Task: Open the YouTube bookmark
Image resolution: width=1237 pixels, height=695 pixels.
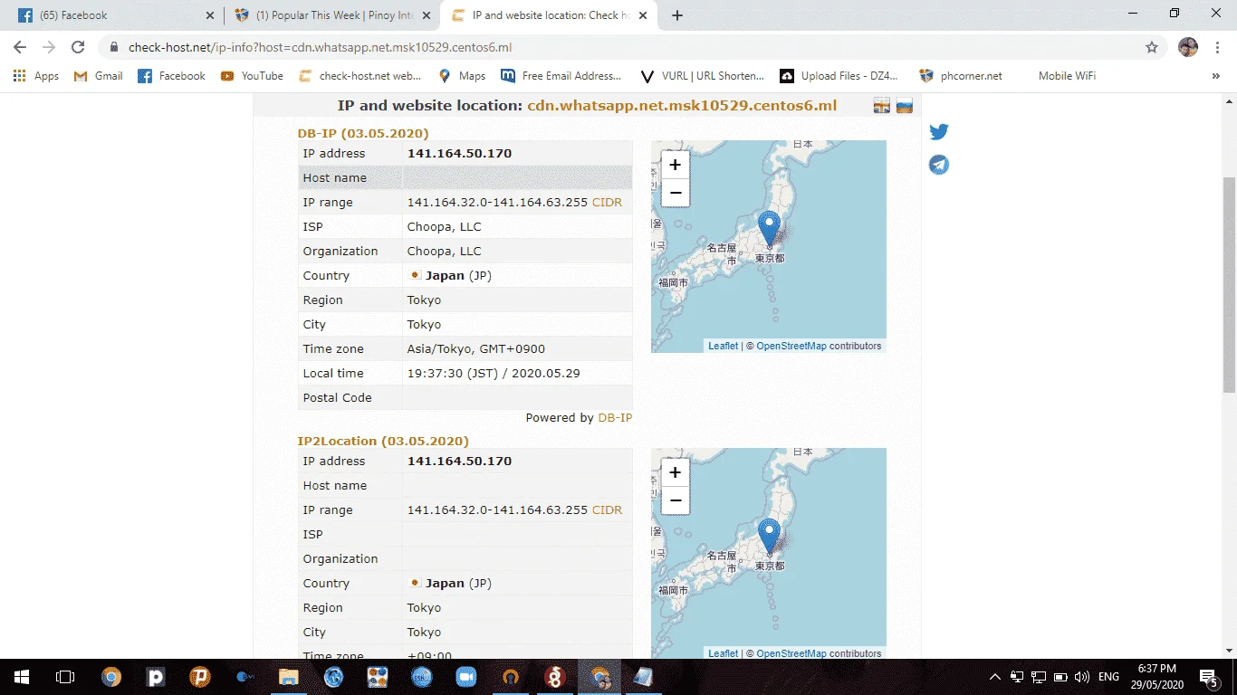Action: click(252, 76)
